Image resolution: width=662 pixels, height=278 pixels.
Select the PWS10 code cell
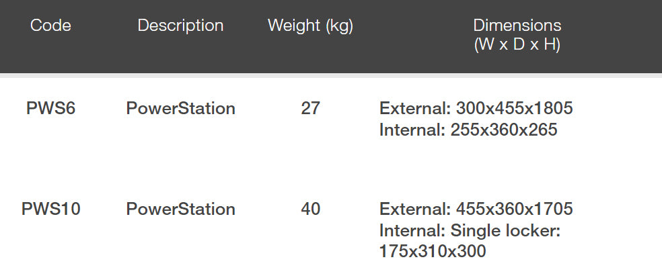click(x=50, y=209)
